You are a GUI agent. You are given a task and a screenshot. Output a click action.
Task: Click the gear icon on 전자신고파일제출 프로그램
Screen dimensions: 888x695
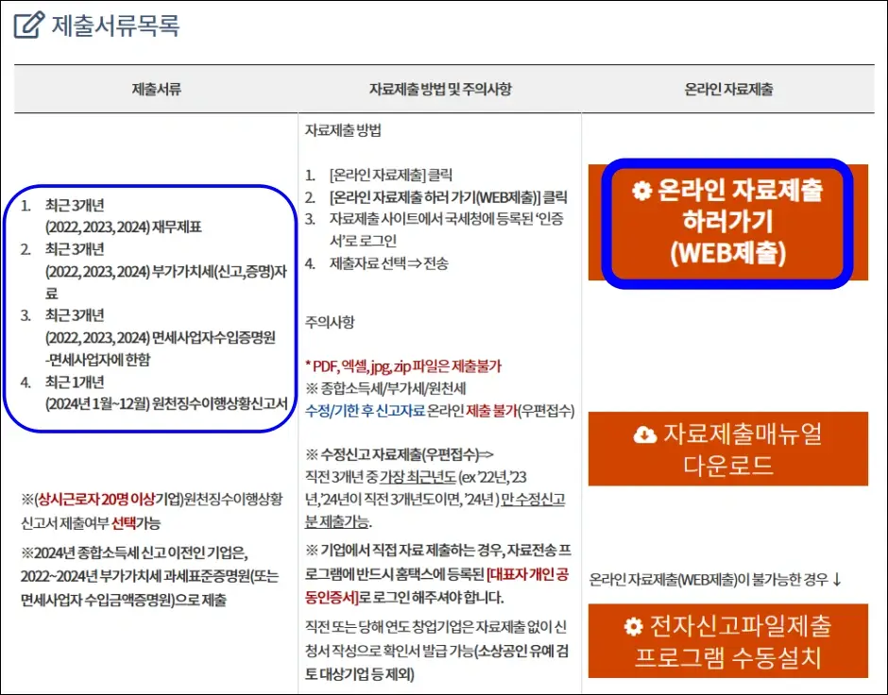(x=634, y=626)
